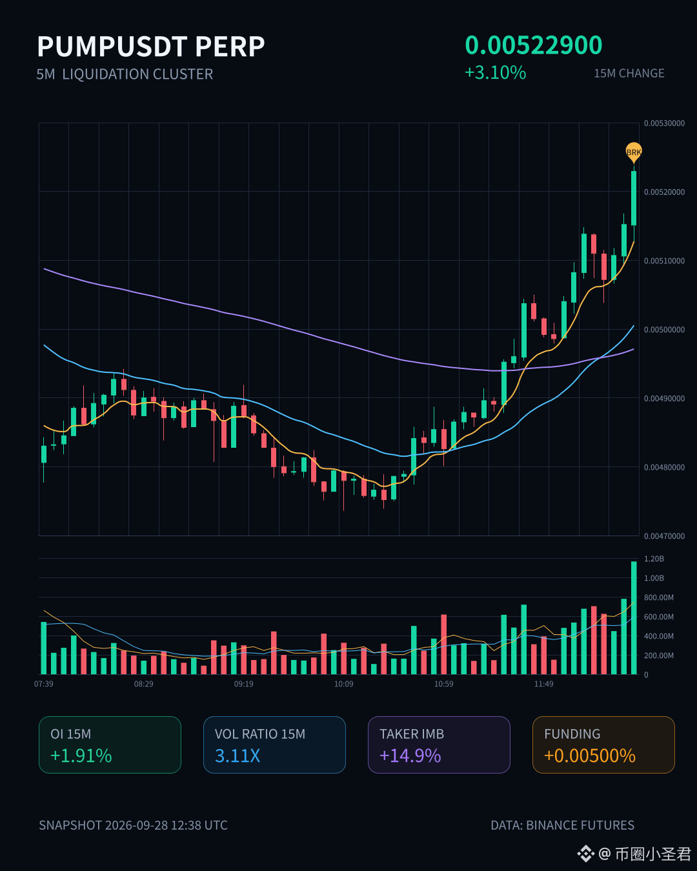Click the +3.10% change value
This screenshot has height=871, width=697.
(x=496, y=72)
